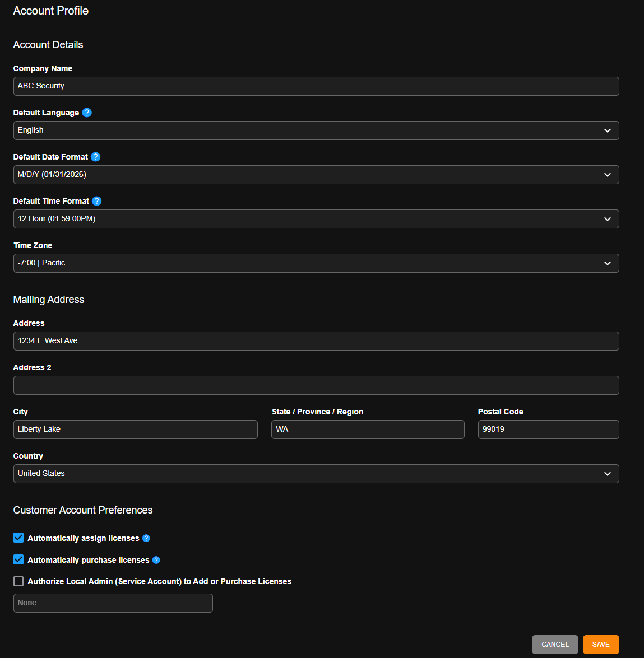Expand the Time Zone selector

click(316, 263)
